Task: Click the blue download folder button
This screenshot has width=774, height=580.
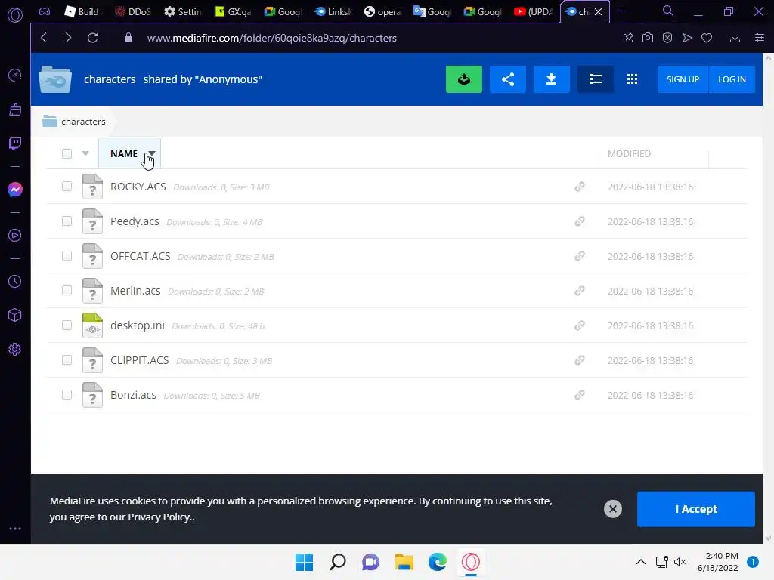Action: click(551, 79)
